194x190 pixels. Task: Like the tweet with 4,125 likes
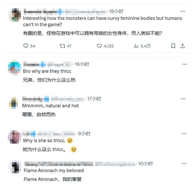pos(99,46)
